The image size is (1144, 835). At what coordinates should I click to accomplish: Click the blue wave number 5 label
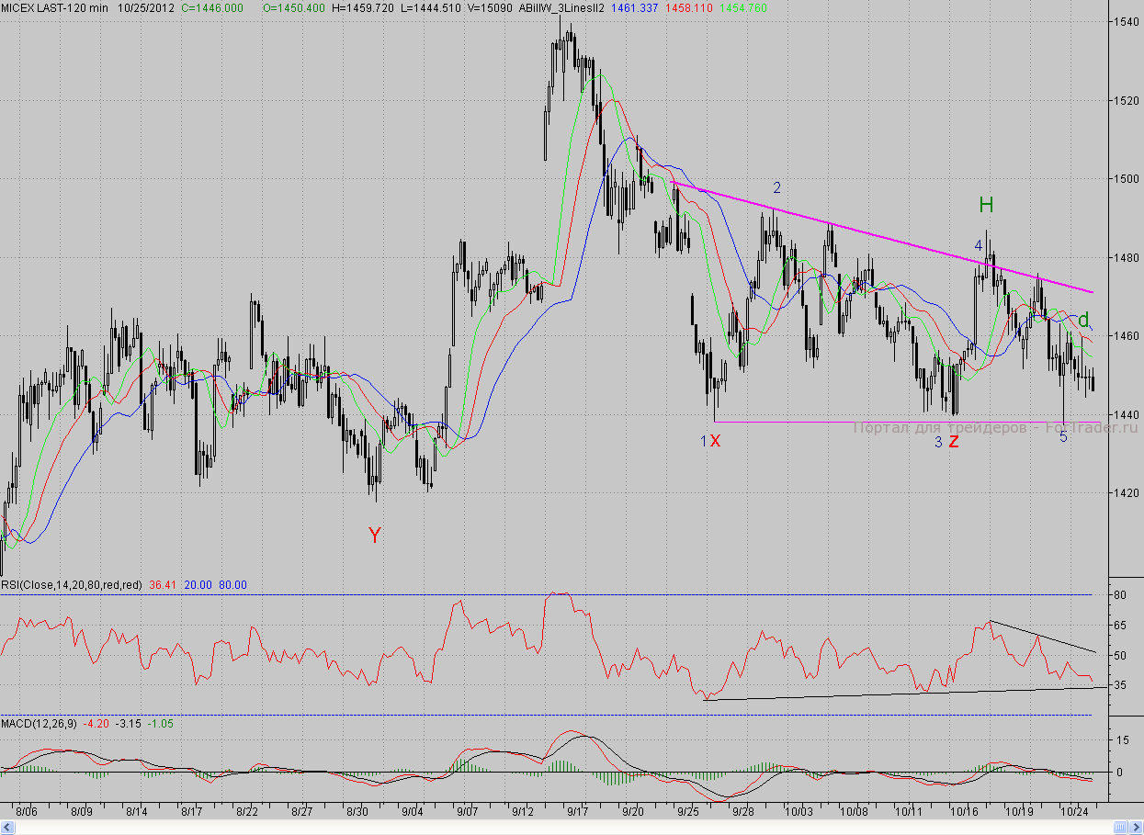(x=1063, y=437)
